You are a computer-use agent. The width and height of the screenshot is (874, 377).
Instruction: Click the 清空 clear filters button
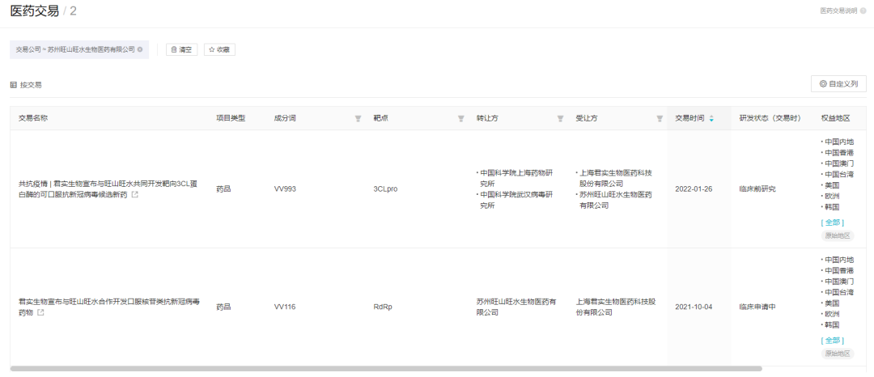click(x=182, y=49)
